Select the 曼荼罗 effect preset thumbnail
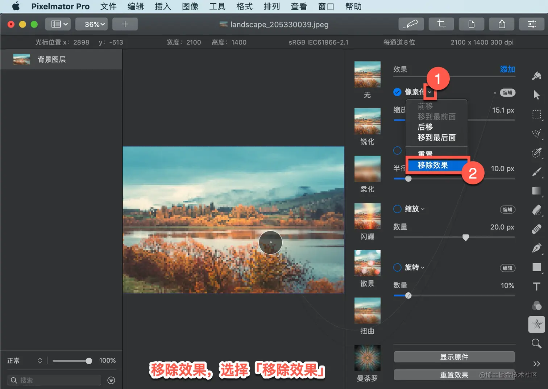The height and width of the screenshot is (389, 548). pos(367,358)
